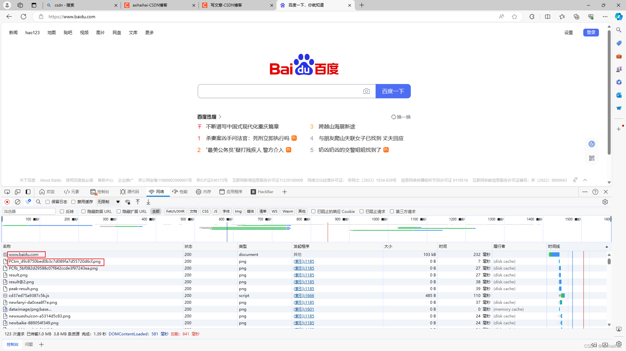This screenshot has height=351, width=626.
Task: Click camera image search icon
Action: tap(366, 91)
